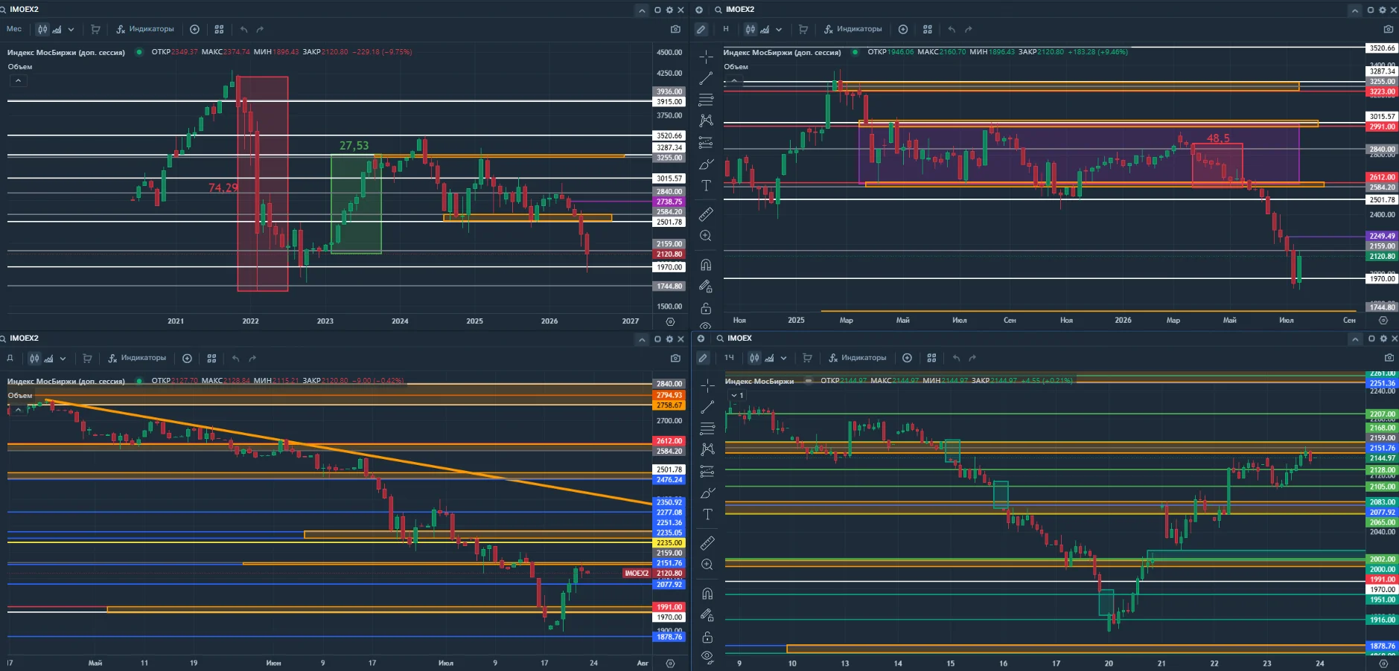
Task: Open the layout grid icon in bottom-left toolbar
Action: 211,359
